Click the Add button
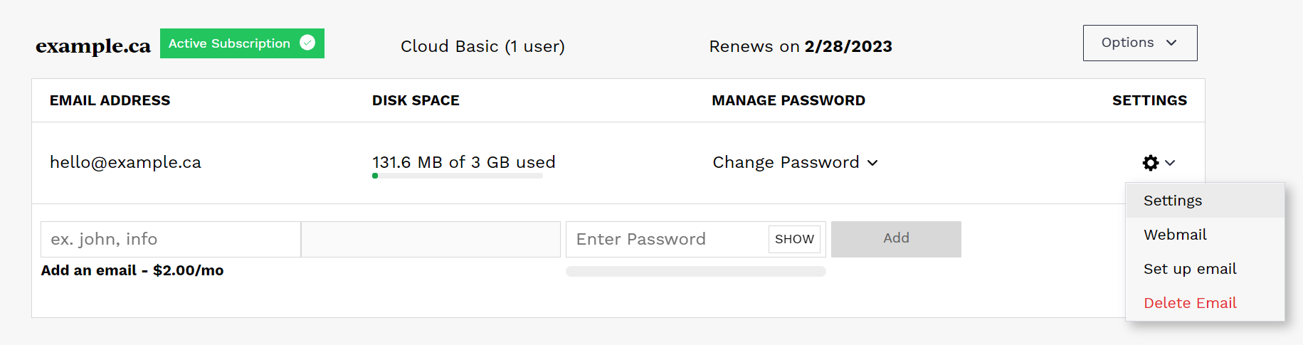The width and height of the screenshot is (1303, 345). (896, 239)
